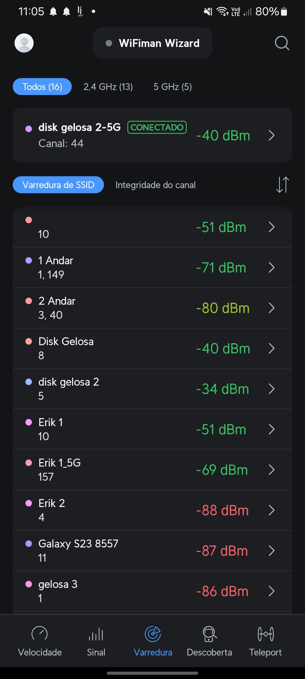Image resolution: width=305 pixels, height=679 pixels.
Task: Select the Varredura scan tab icon
Action: click(x=153, y=634)
